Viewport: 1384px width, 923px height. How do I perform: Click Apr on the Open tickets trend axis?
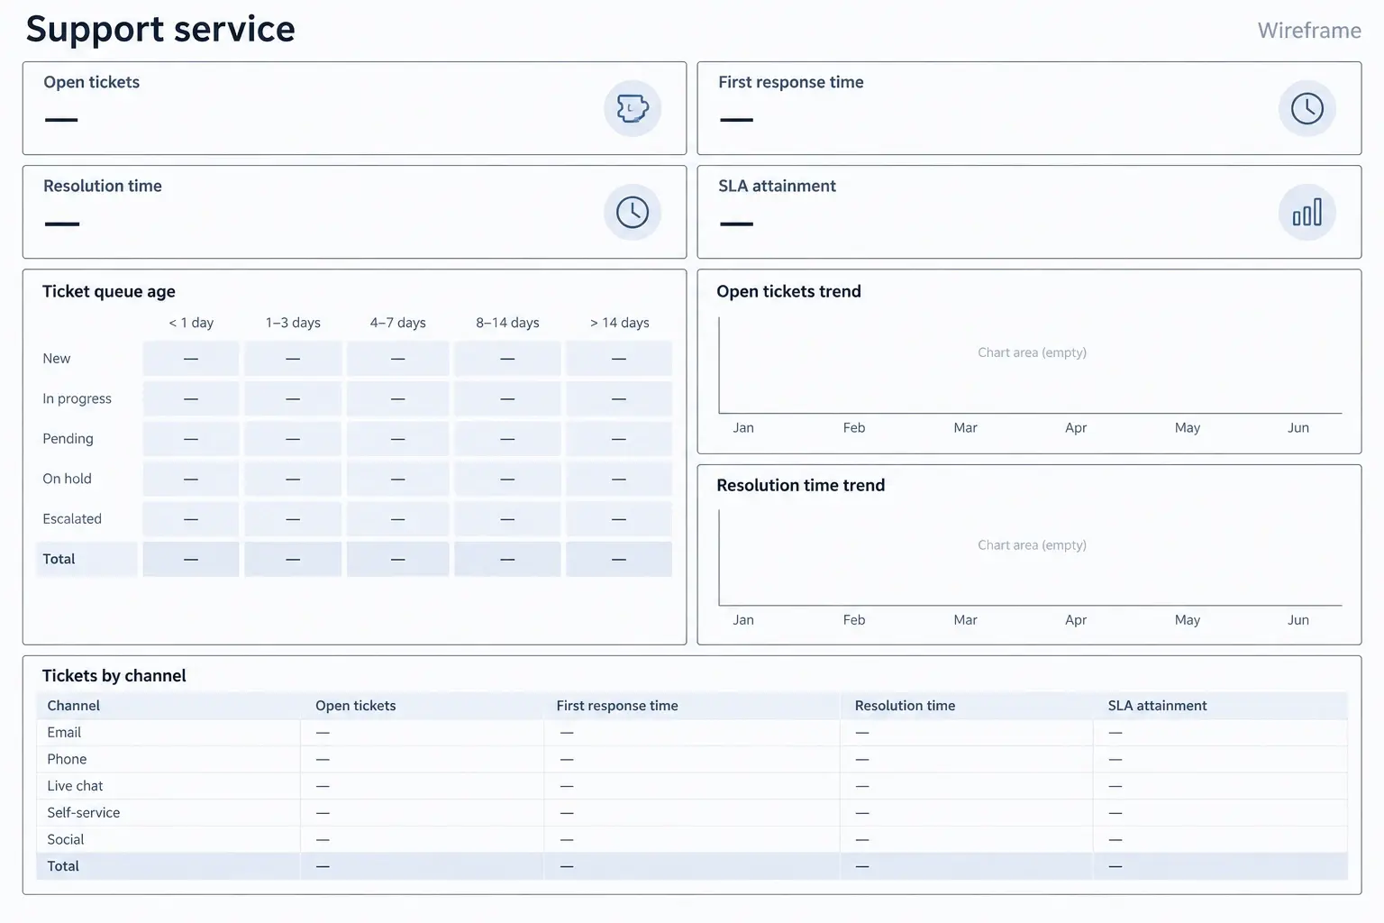pyautogui.click(x=1076, y=428)
